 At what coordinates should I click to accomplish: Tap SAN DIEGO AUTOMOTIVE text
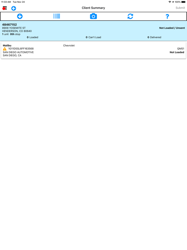coord(18,52)
